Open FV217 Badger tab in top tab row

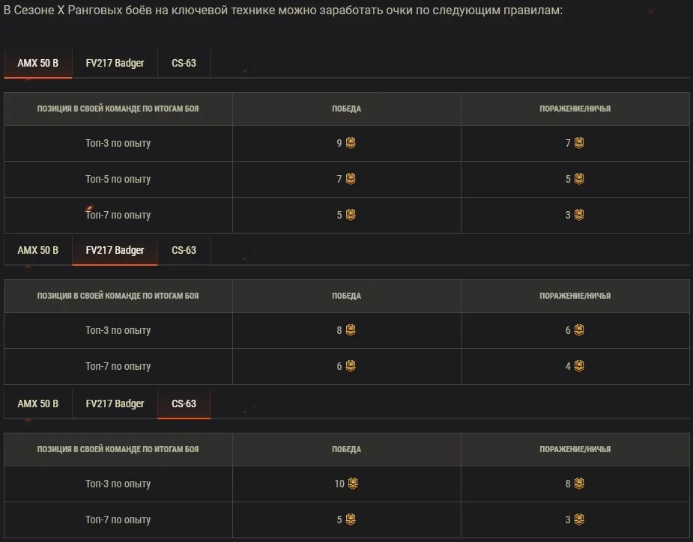point(115,63)
